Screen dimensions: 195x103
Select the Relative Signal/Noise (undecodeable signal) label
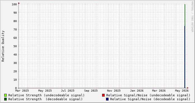148,95
